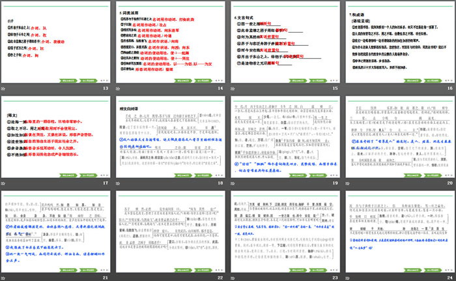Click the animation star icon below slide 14
This screenshot has height=281, width=456.
click(120, 89)
